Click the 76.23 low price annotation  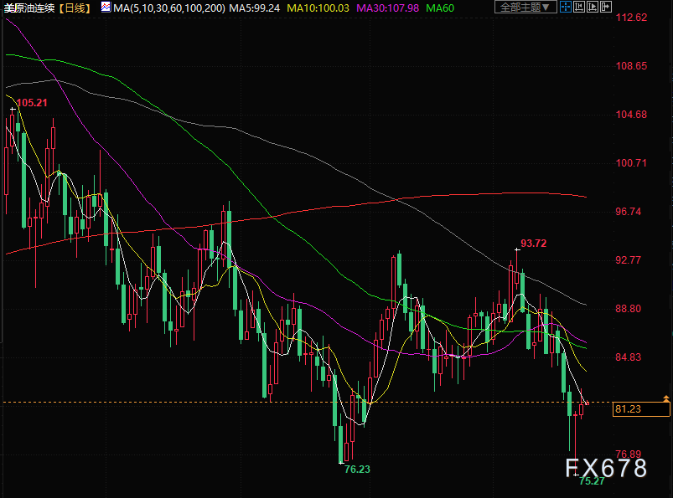357,470
